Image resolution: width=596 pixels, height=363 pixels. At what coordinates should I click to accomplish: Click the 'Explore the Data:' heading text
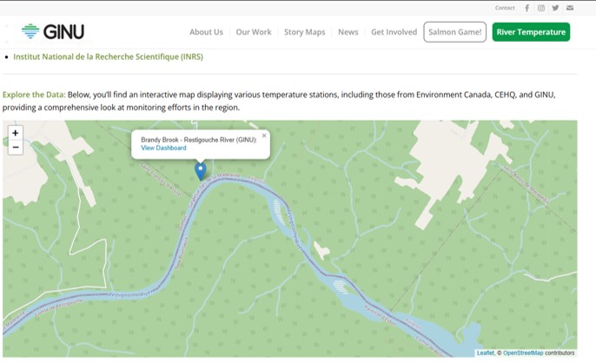(34, 95)
